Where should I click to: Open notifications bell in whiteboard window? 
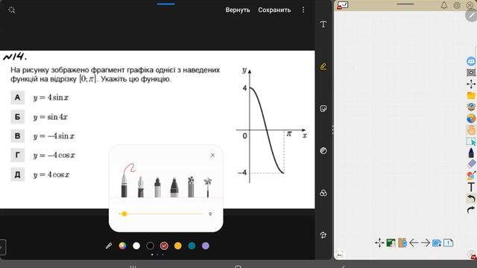pos(444,5)
